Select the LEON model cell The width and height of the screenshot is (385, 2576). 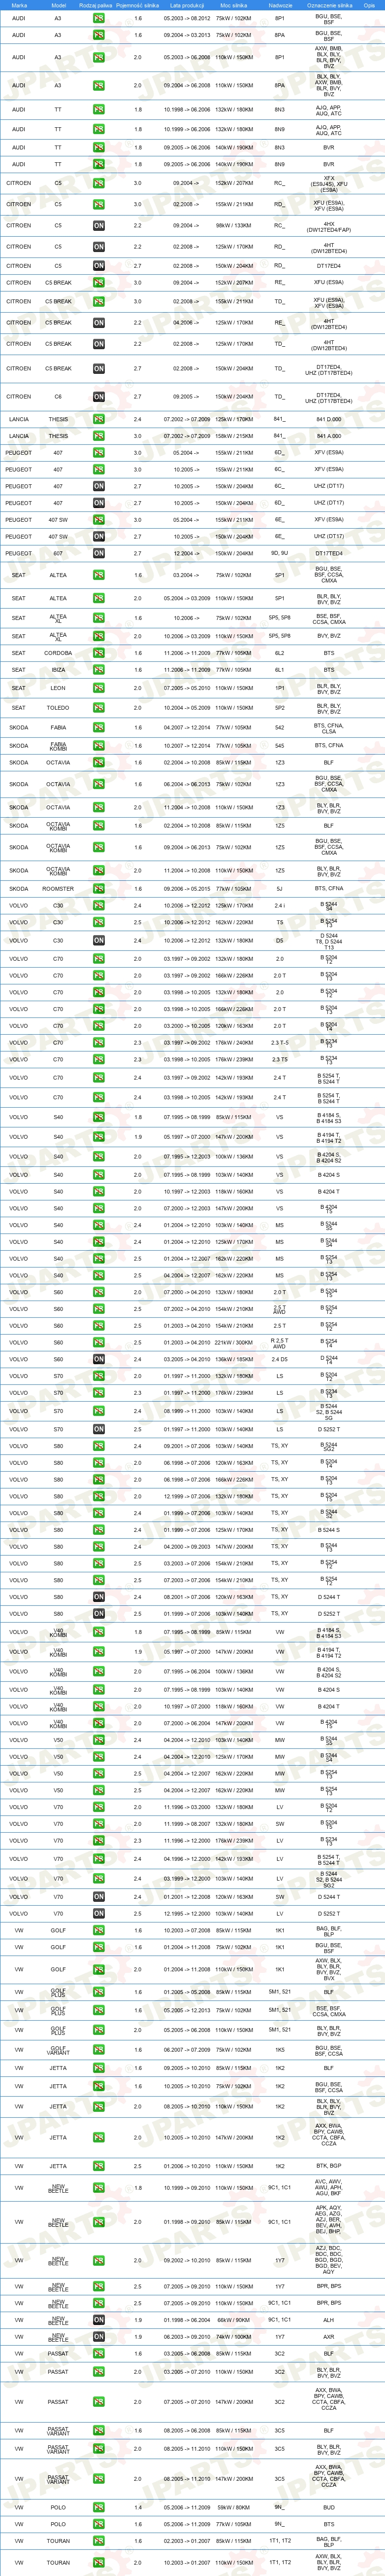pyautogui.click(x=58, y=688)
